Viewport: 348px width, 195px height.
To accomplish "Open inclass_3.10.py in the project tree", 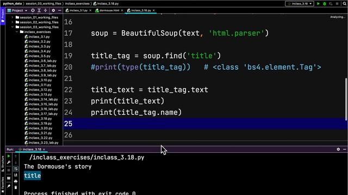I will [x=38, y=80].
